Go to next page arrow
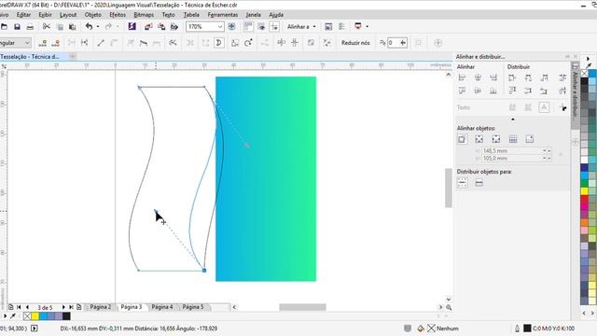Screen dimensions: 597x336 63,307
